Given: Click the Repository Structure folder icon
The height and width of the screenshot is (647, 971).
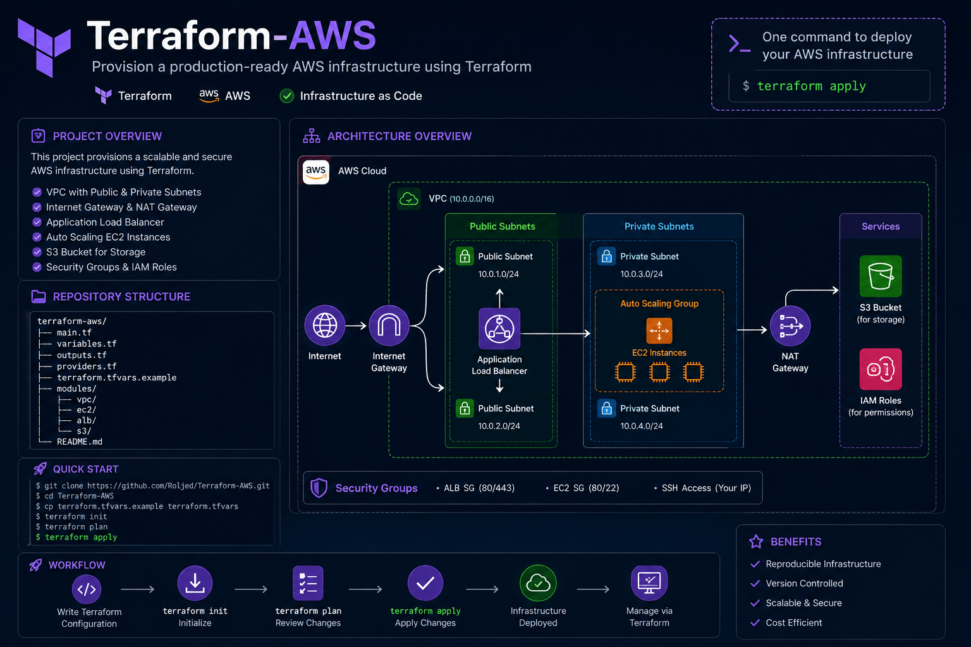Looking at the screenshot, I should [39, 296].
